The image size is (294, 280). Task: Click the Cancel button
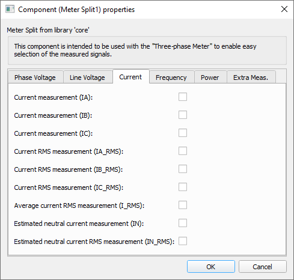[263, 267]
